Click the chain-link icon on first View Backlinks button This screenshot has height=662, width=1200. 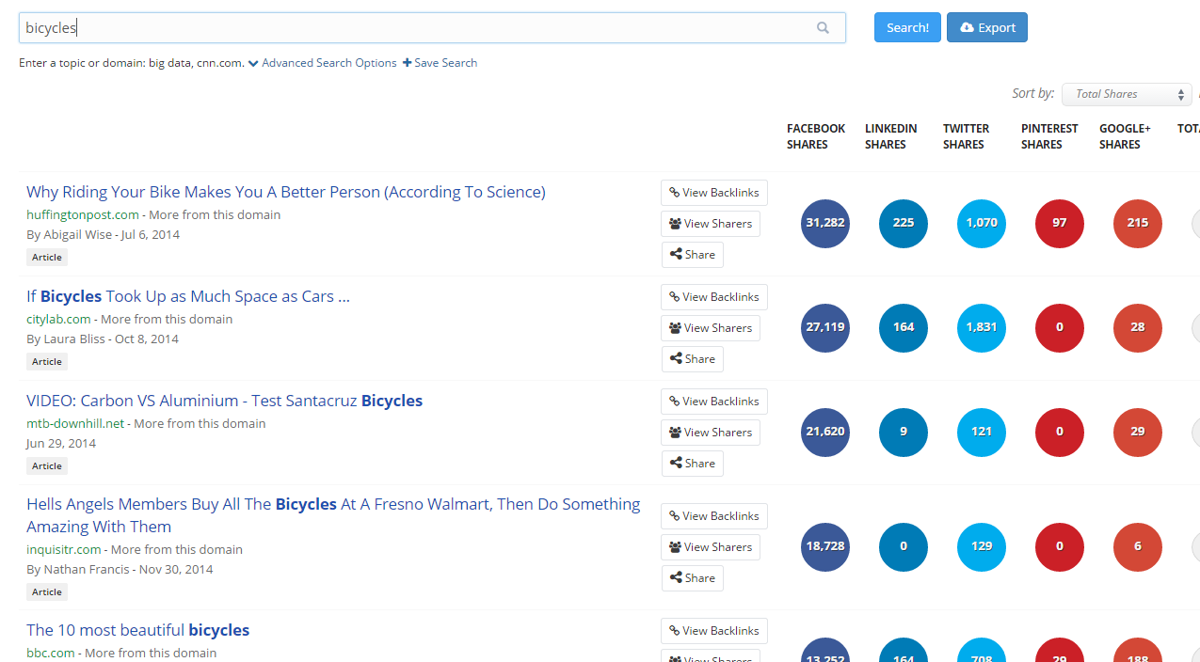[673, 192]
